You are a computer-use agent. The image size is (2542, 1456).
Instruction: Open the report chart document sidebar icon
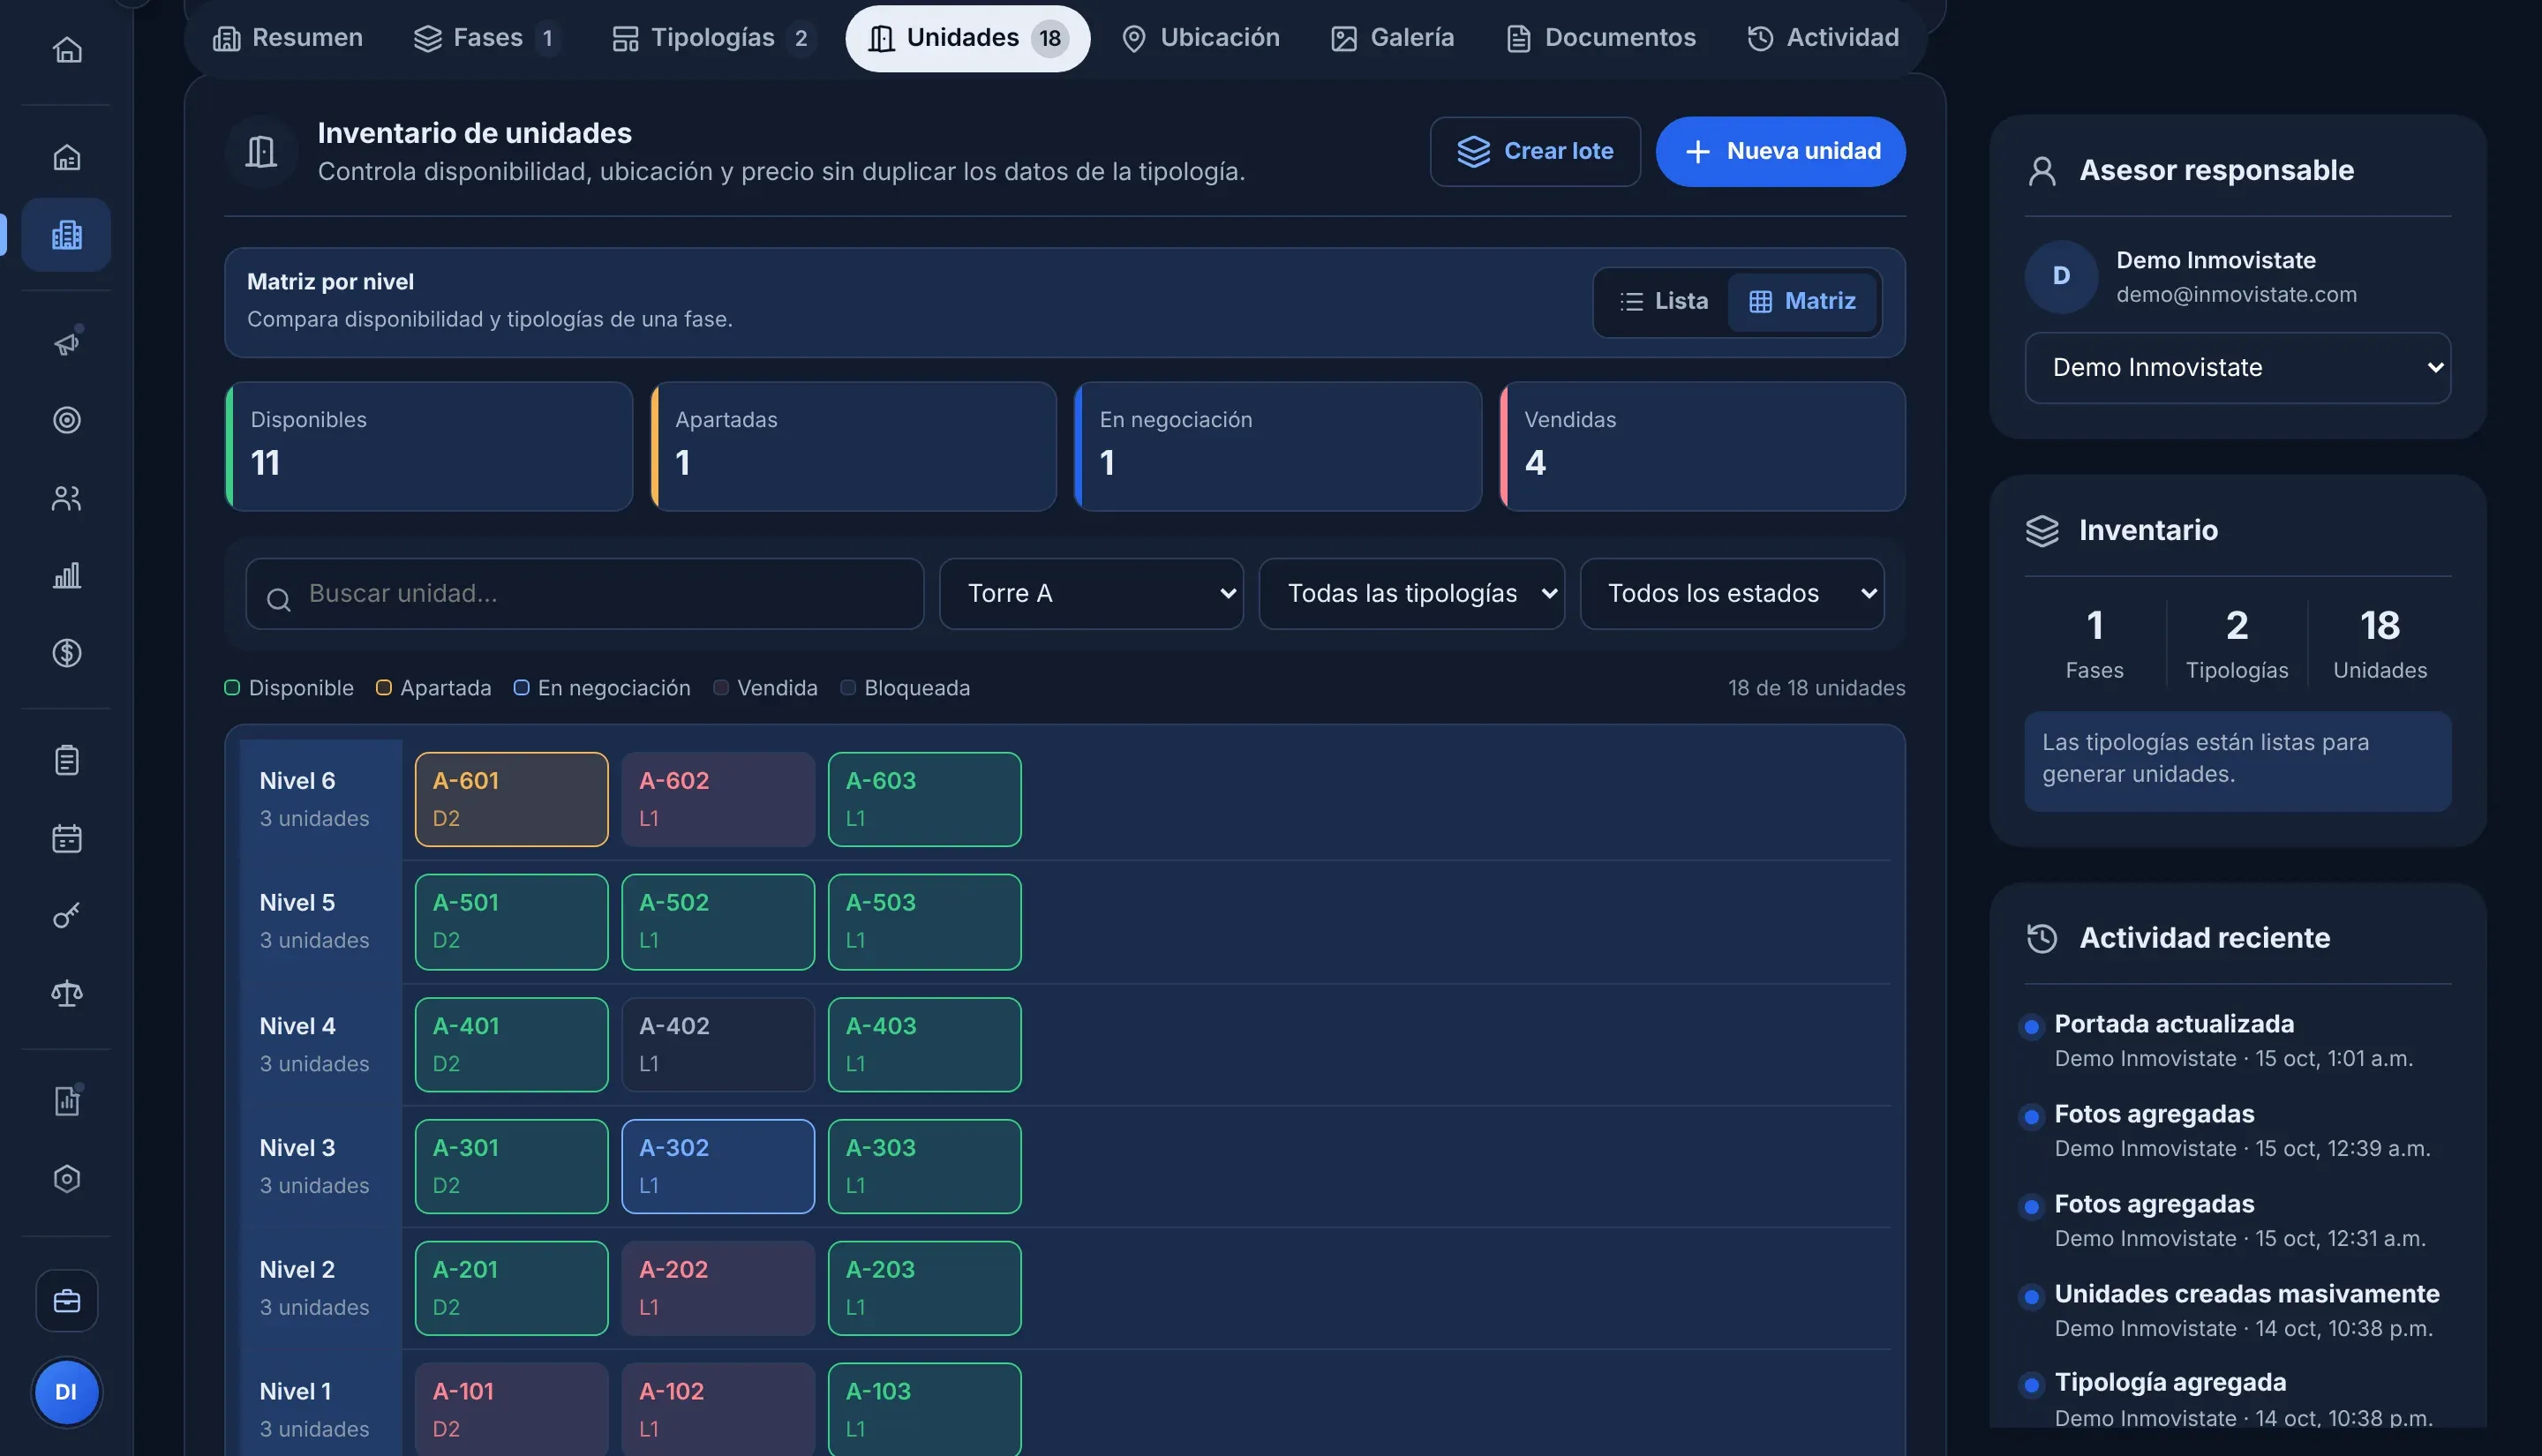coord(67,1101)
